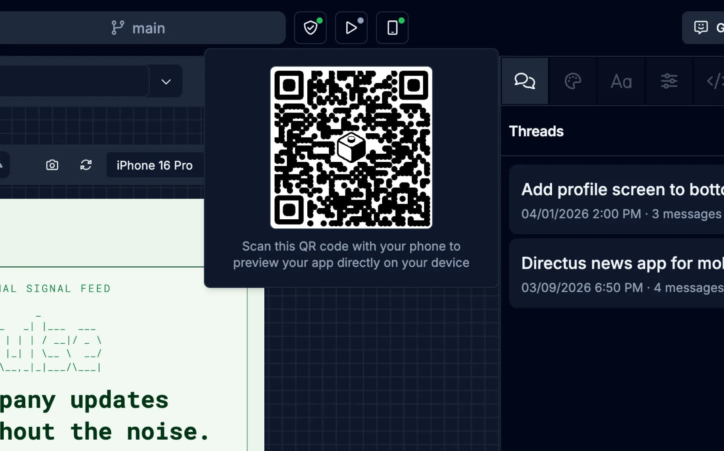Image resolution: width=724 pixels, height=451 pixels.
Task: Switch to the Threads chat tab
Action: 525,81
